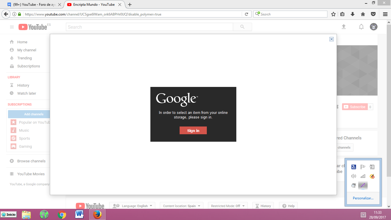Expand the Restricted Mode: Off dropdown
Image resolution: width=391 pixels, height=220 pixels.
pos(228,206)
